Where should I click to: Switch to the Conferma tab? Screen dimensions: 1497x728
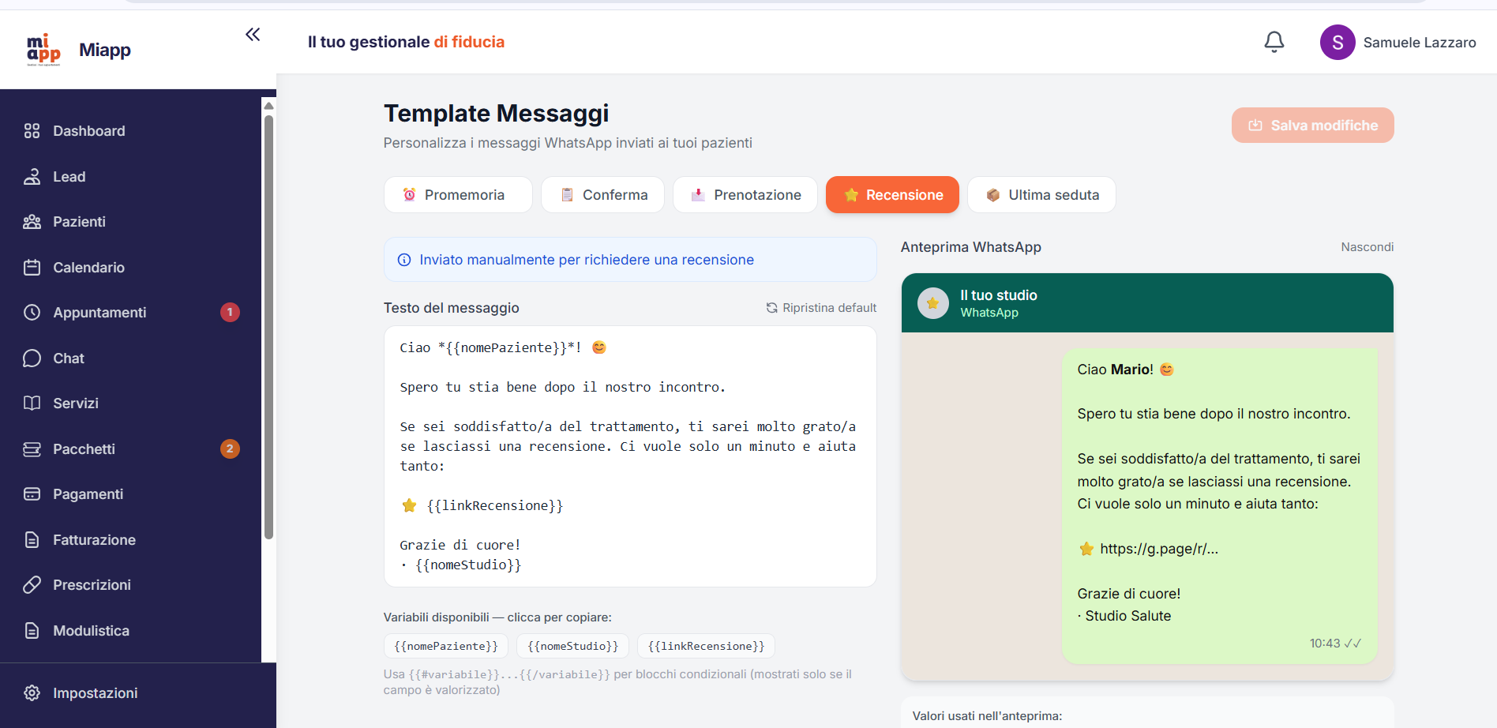point(602,195)
